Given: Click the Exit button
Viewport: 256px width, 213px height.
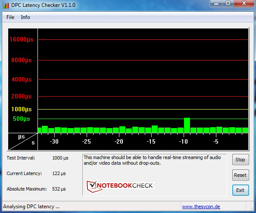Looking at the screenshot, I should (x=240, y=190).
